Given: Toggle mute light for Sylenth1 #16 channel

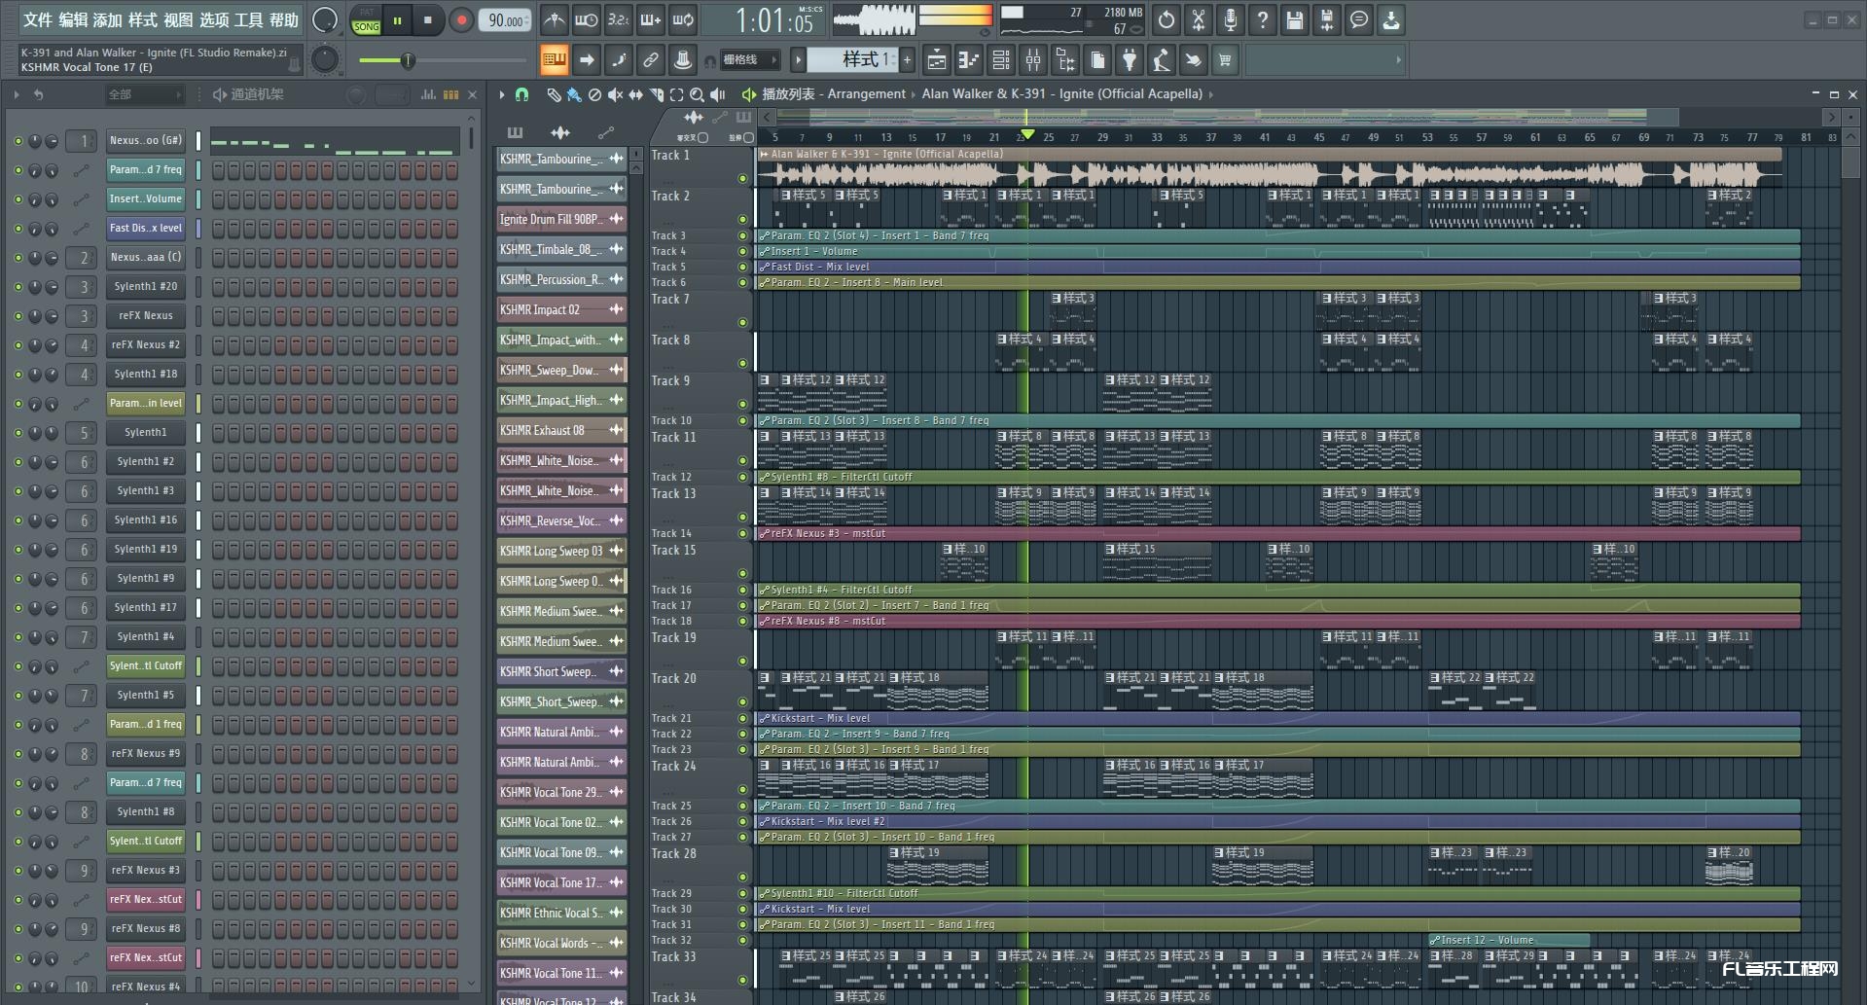Looking at the screenshot, I should coord(18,520).
